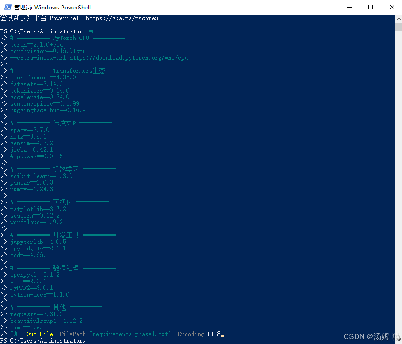The image size is (402, 344).
Task: Click the line 'wordcloud==1.9.2'
Action: click(37, 222)
